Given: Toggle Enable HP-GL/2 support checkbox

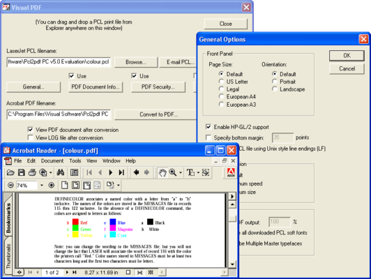Looking at the screenshot, I should tap(209, 127).
